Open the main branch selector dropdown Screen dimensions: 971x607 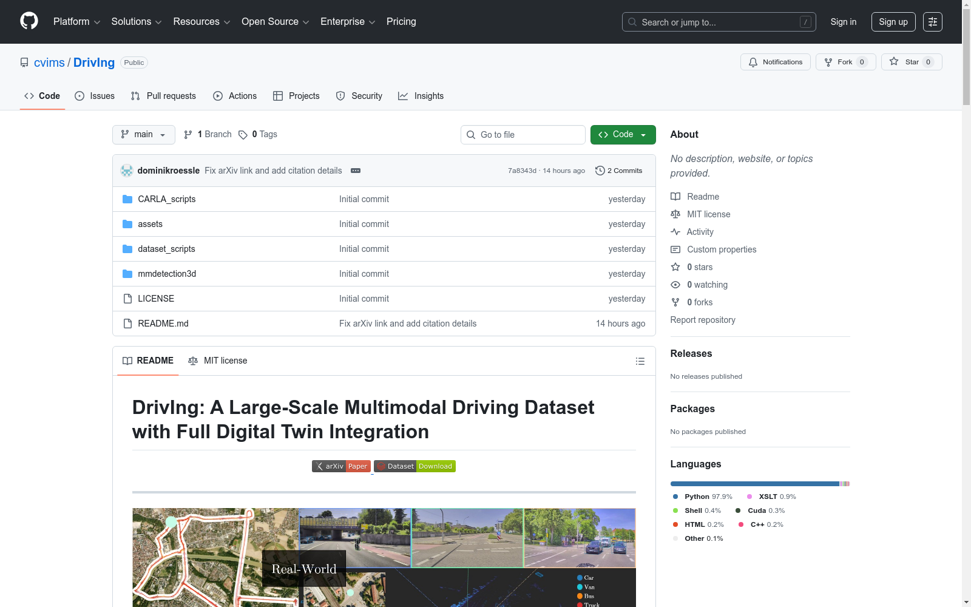click(x=144, y=135)
